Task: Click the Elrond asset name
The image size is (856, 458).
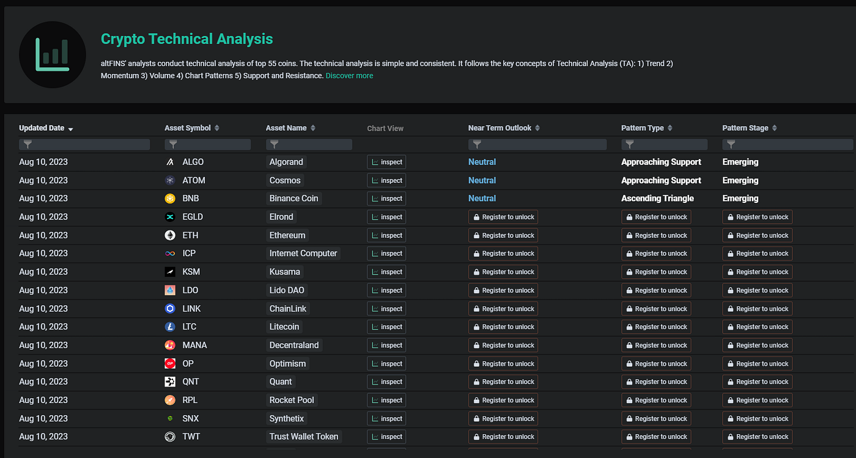Action: (x=281, y=217)
